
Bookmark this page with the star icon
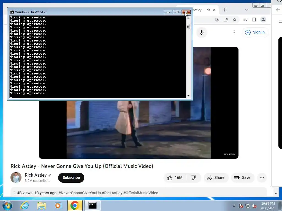235,20
